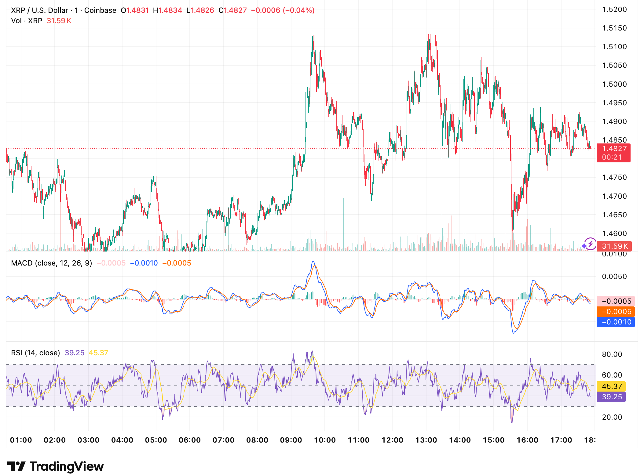Viewport: 644px width, 474px height.
Task: Open the XRP / U.S. Dollar symbol title
Action: 40,10
